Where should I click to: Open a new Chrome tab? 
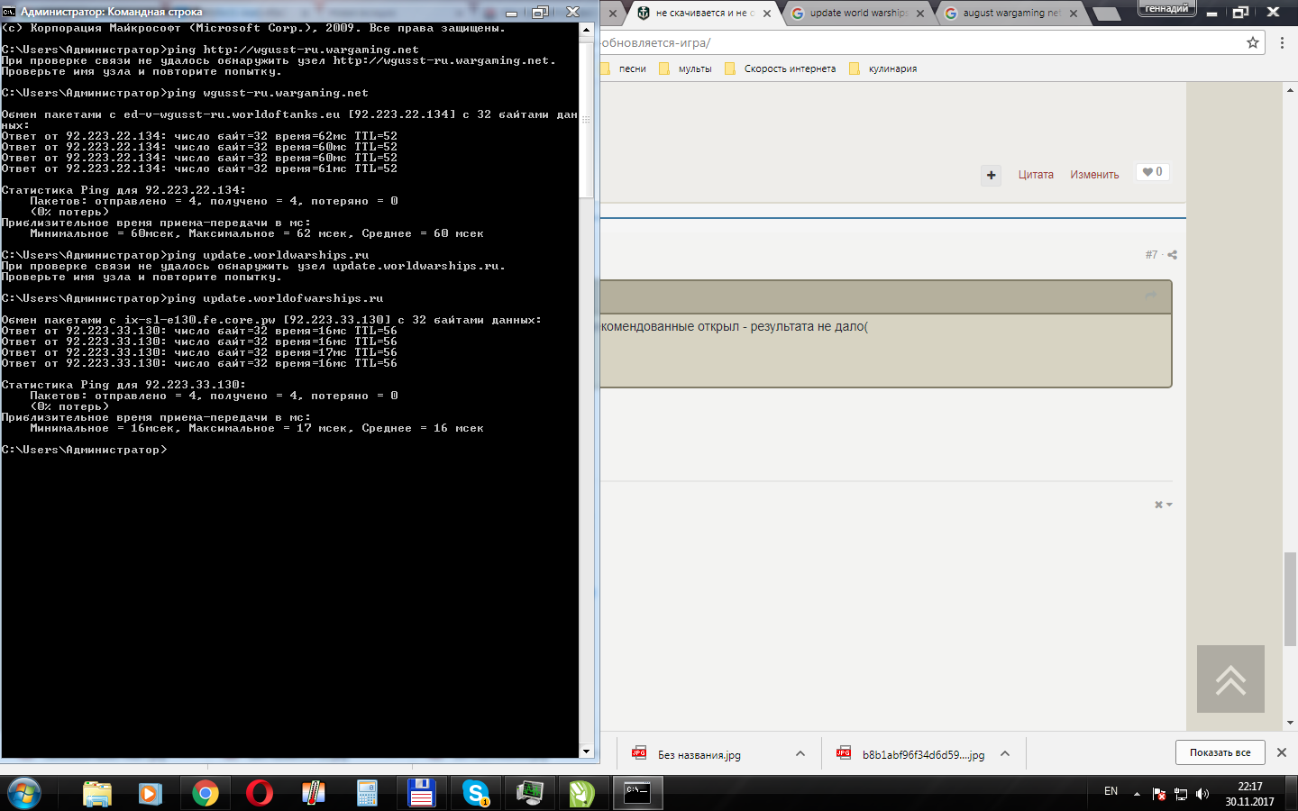[x=1106, y=14]
